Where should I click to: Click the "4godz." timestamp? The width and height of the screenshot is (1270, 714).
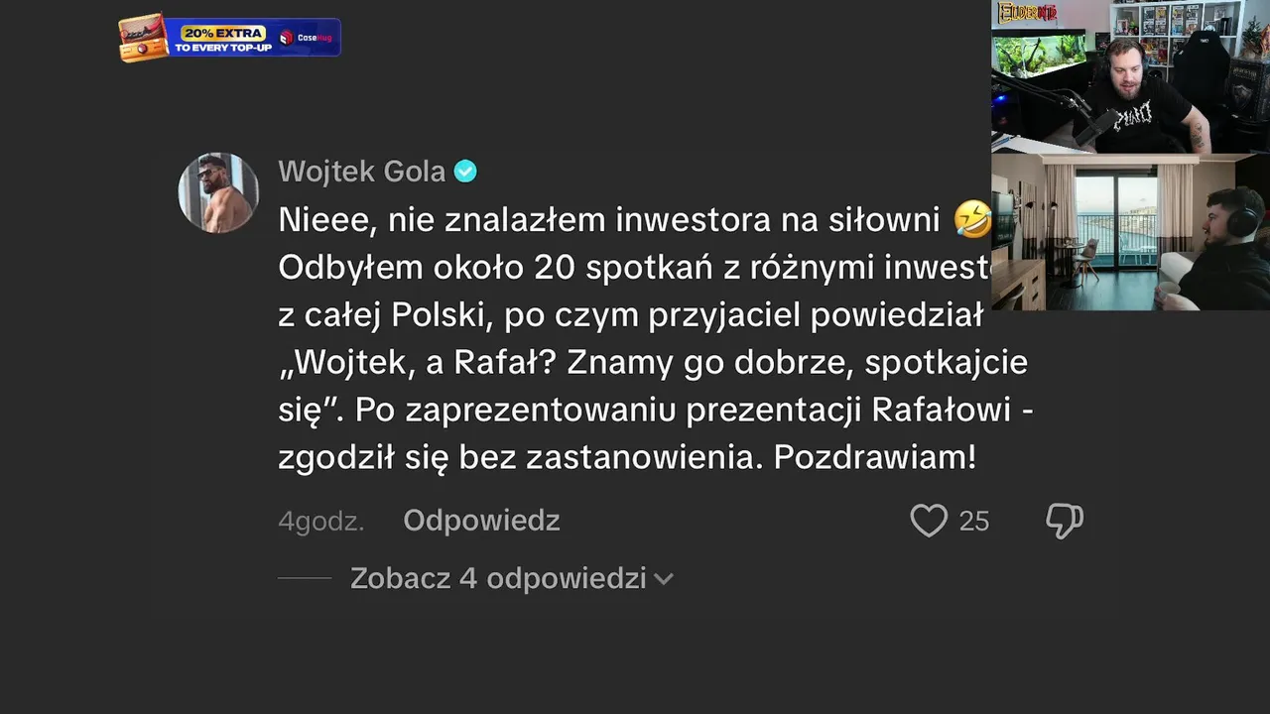click(321, 522)
